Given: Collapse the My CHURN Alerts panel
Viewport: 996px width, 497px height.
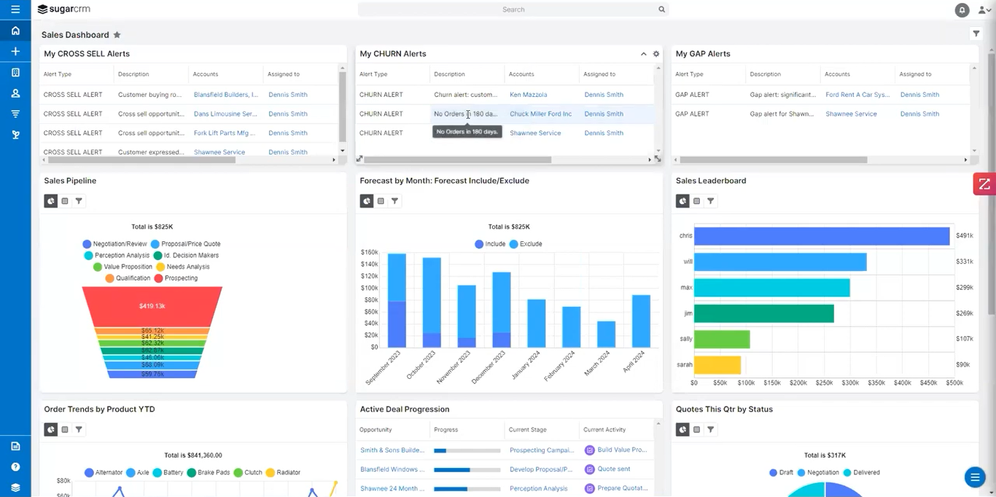Looking at the screenshot, I should [x=643, y=53].
